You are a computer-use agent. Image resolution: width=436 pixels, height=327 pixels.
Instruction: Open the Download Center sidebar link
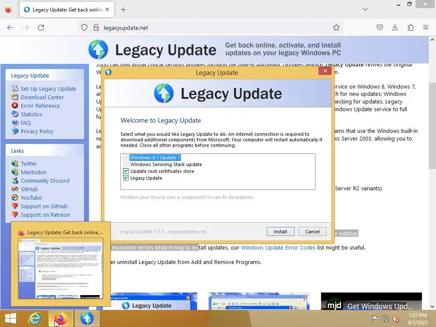pyautogui.click(x=42, y=98)
